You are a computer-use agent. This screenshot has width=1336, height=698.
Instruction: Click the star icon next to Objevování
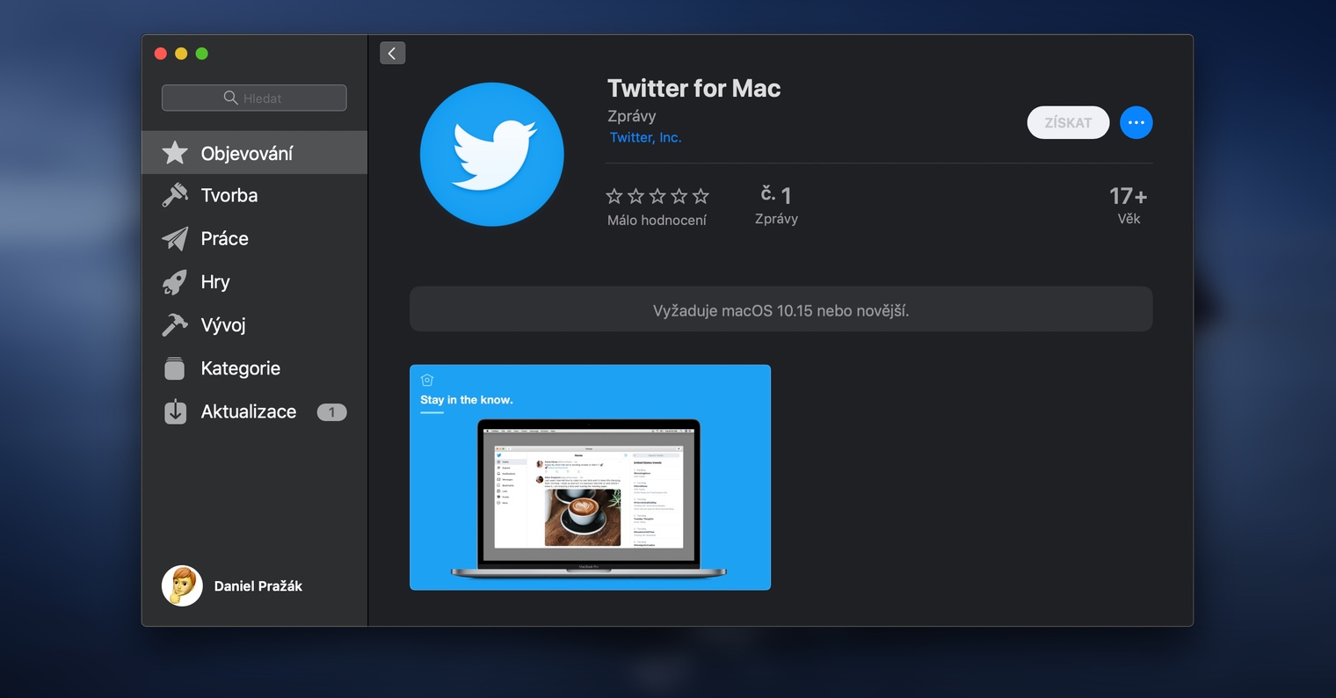[175, 153]
